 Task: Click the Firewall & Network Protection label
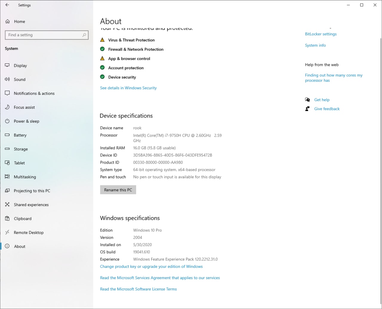(136, 49)
